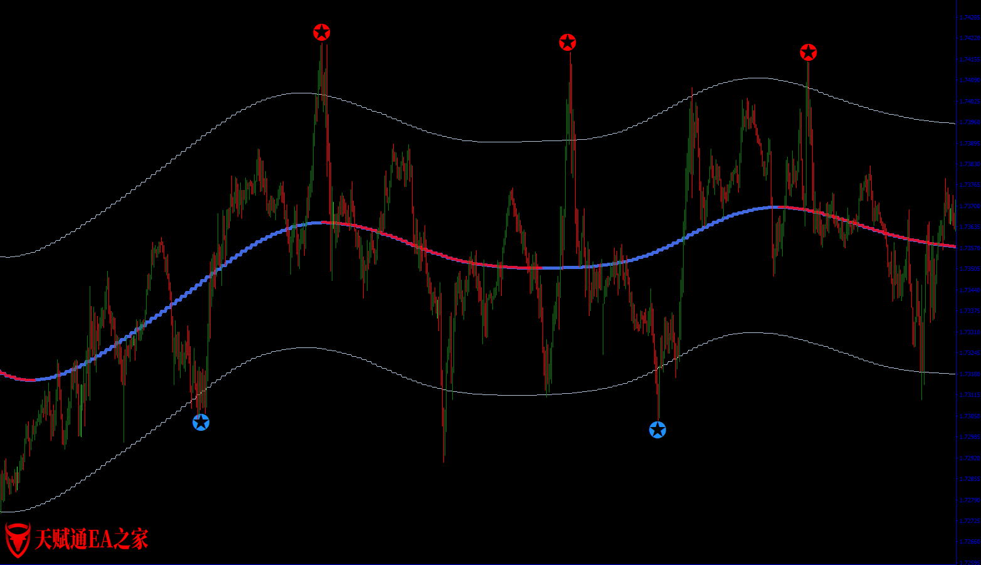
Task: Select the 1.73960 price level label
Action: pos(969,122)
